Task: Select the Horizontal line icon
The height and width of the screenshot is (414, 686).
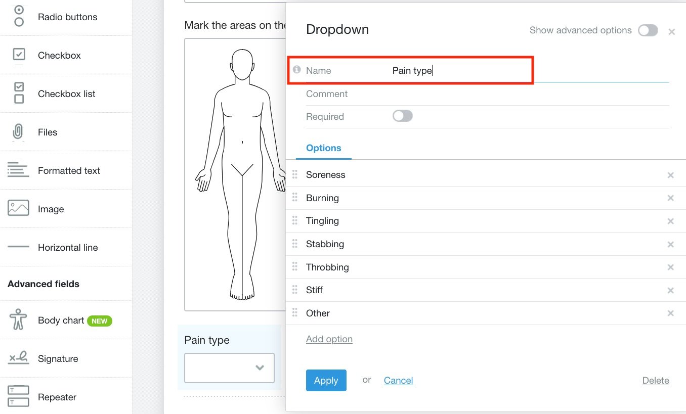Action: (x=18, y=247)
